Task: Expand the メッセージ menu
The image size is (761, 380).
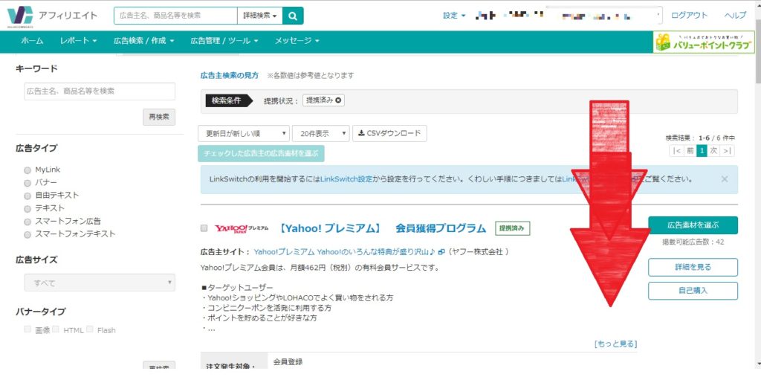Action: coord(297,41)
